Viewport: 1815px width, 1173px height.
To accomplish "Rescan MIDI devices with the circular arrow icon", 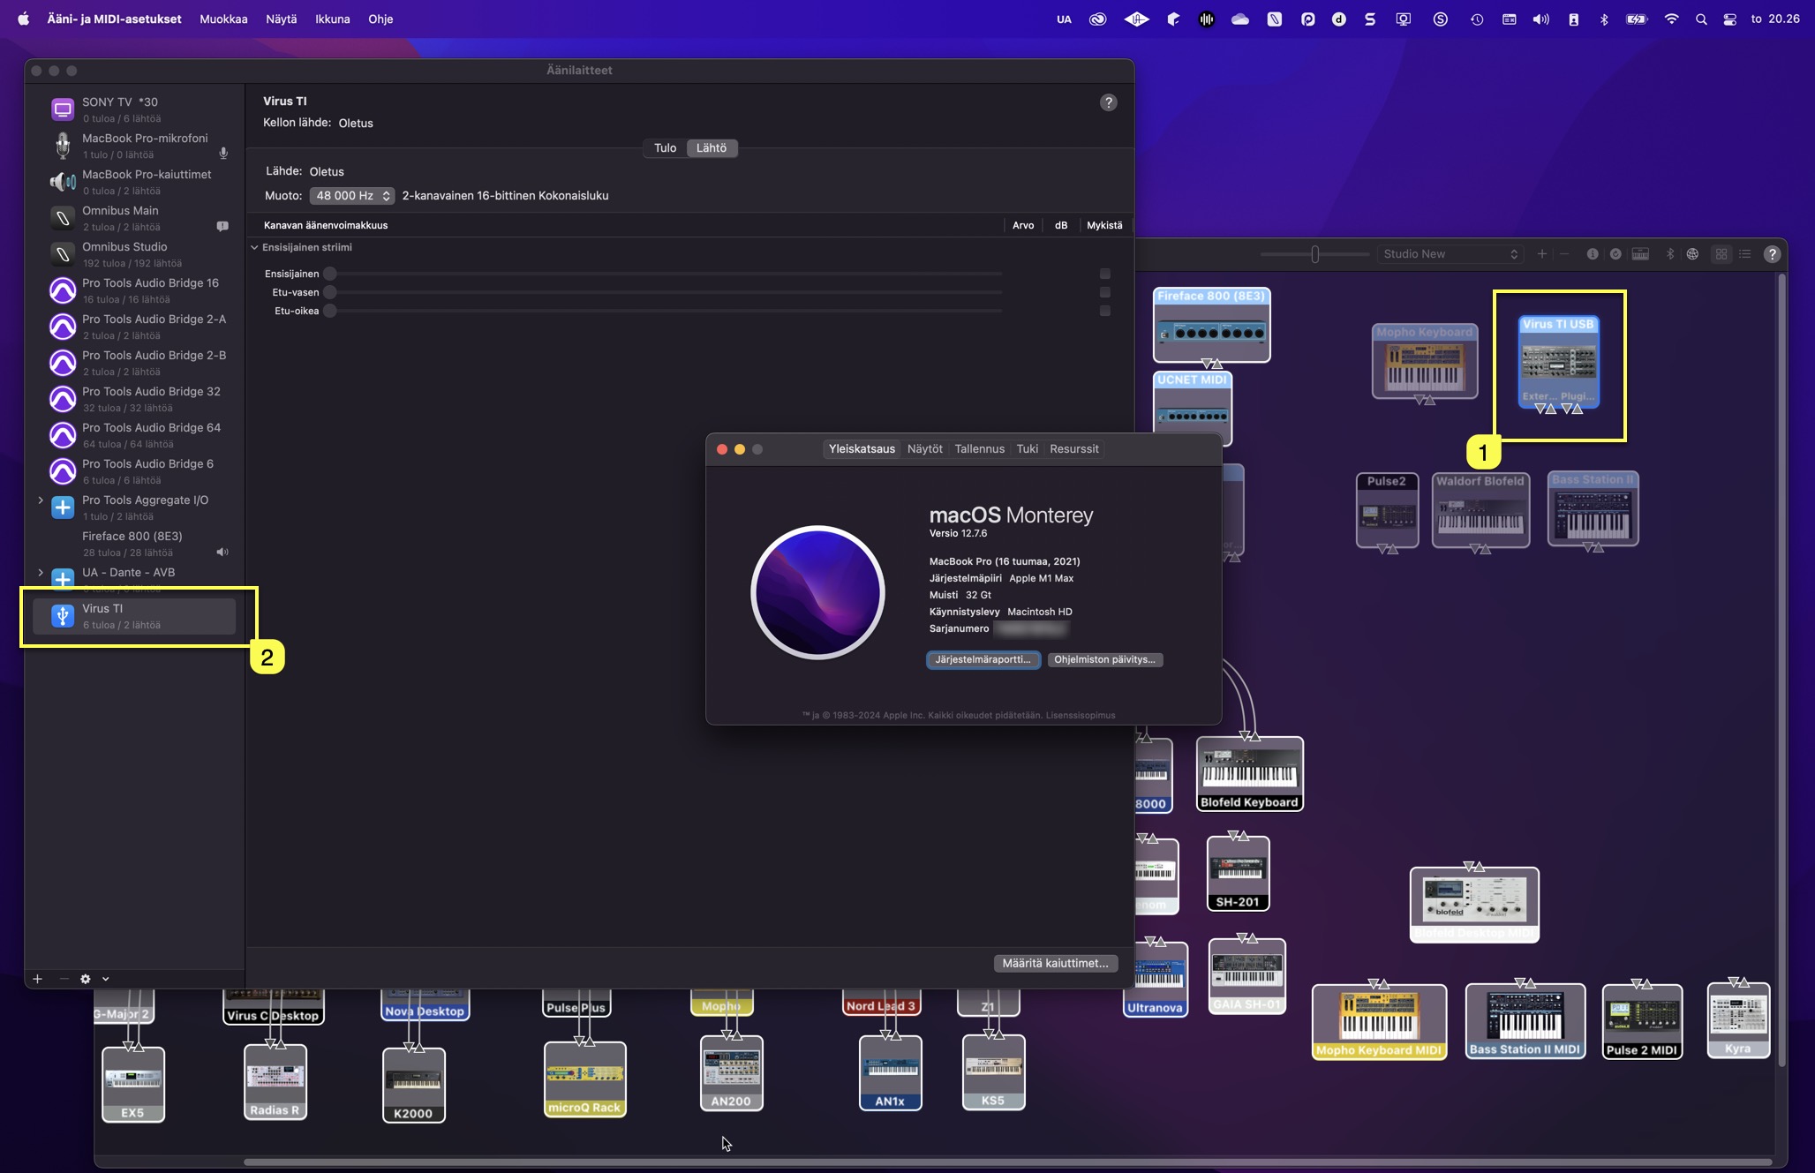I will [1615, 253].
